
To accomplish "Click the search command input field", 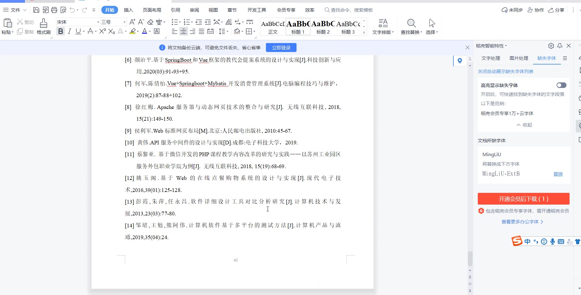I will coord(349,10).
